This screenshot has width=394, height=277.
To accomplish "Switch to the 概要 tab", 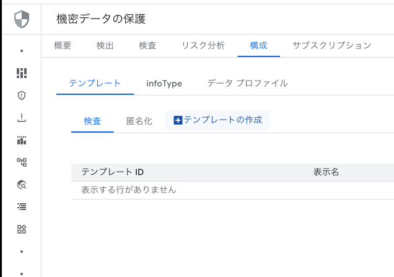I will [x=63, y=45].
